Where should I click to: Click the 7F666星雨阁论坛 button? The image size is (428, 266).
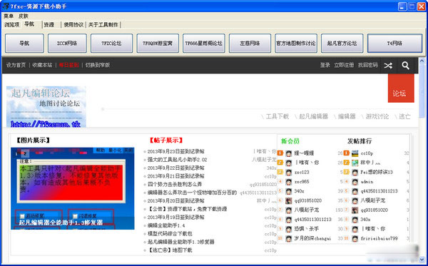(x=203, y=43)
